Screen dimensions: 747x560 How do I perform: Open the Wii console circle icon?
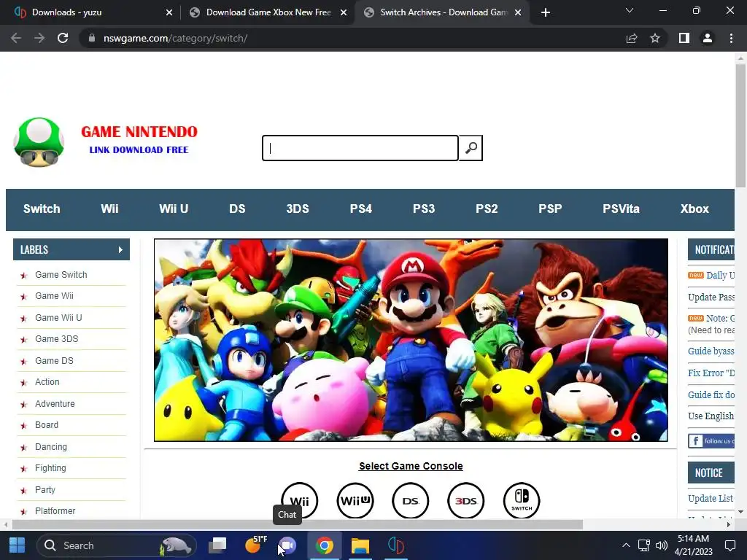(299, 500)
